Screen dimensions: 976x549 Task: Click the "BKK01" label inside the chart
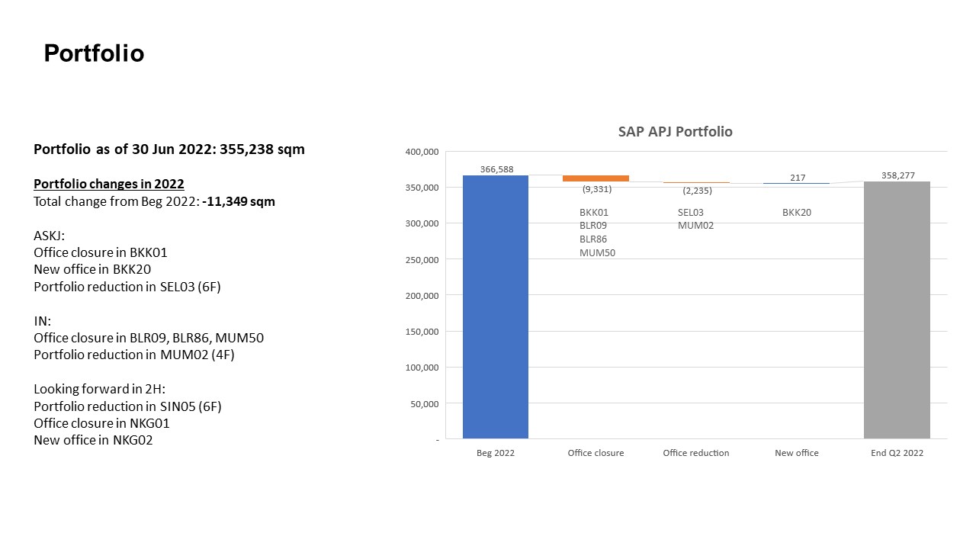tap(594, 213)
